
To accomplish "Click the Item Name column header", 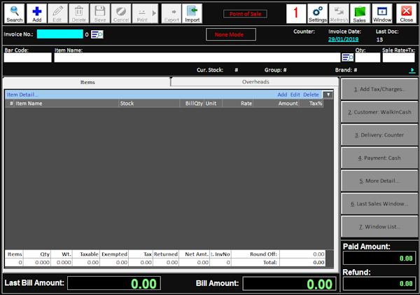I will 66,104.
